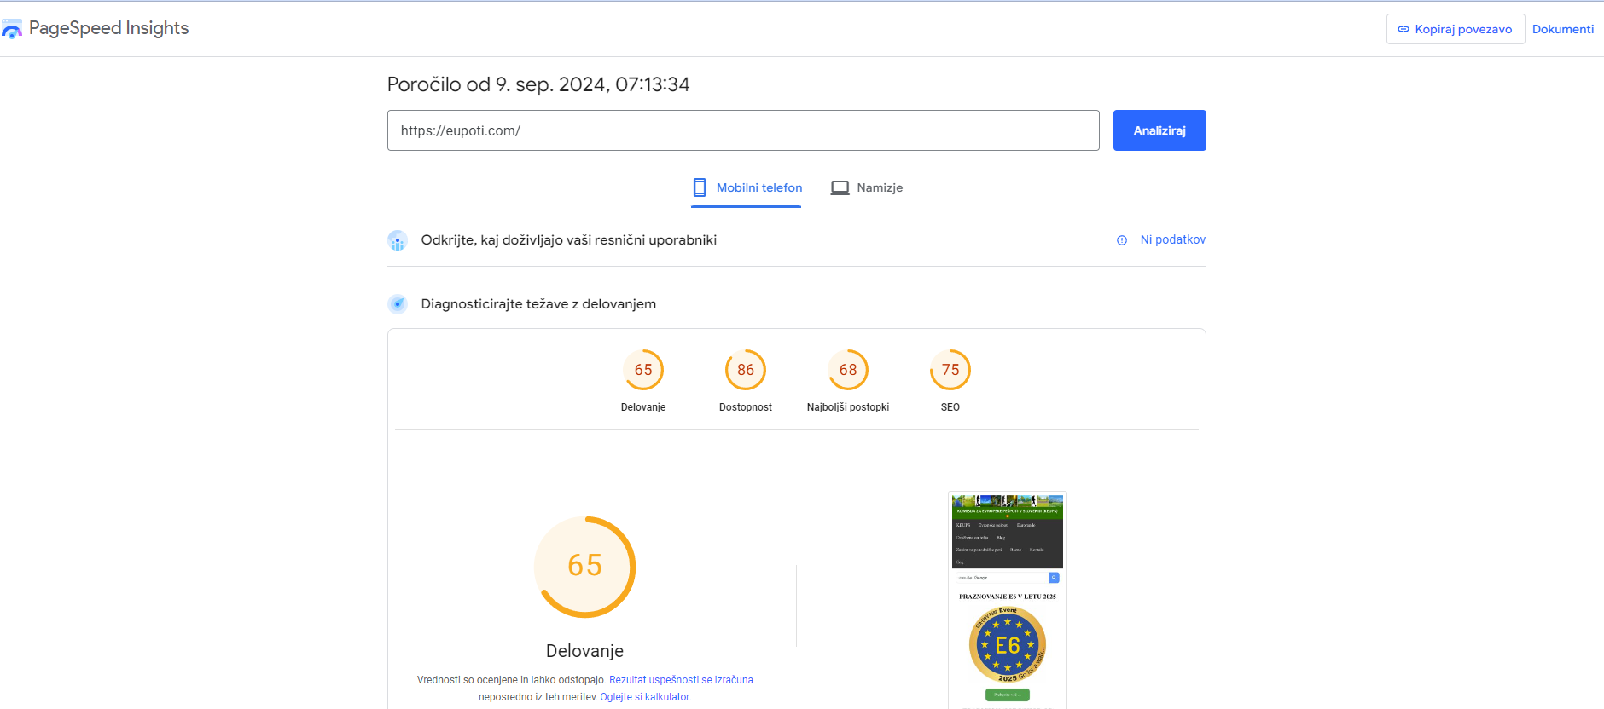Viewport: 1604px width, 709px height.
Task: Click the performance diagnostics section icon
Action: pyautogui.click(x=398, y=304)
